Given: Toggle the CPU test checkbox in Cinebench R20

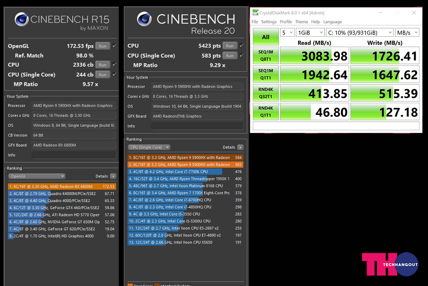Looking at the screenshot, I should click(x=241, y=46).
